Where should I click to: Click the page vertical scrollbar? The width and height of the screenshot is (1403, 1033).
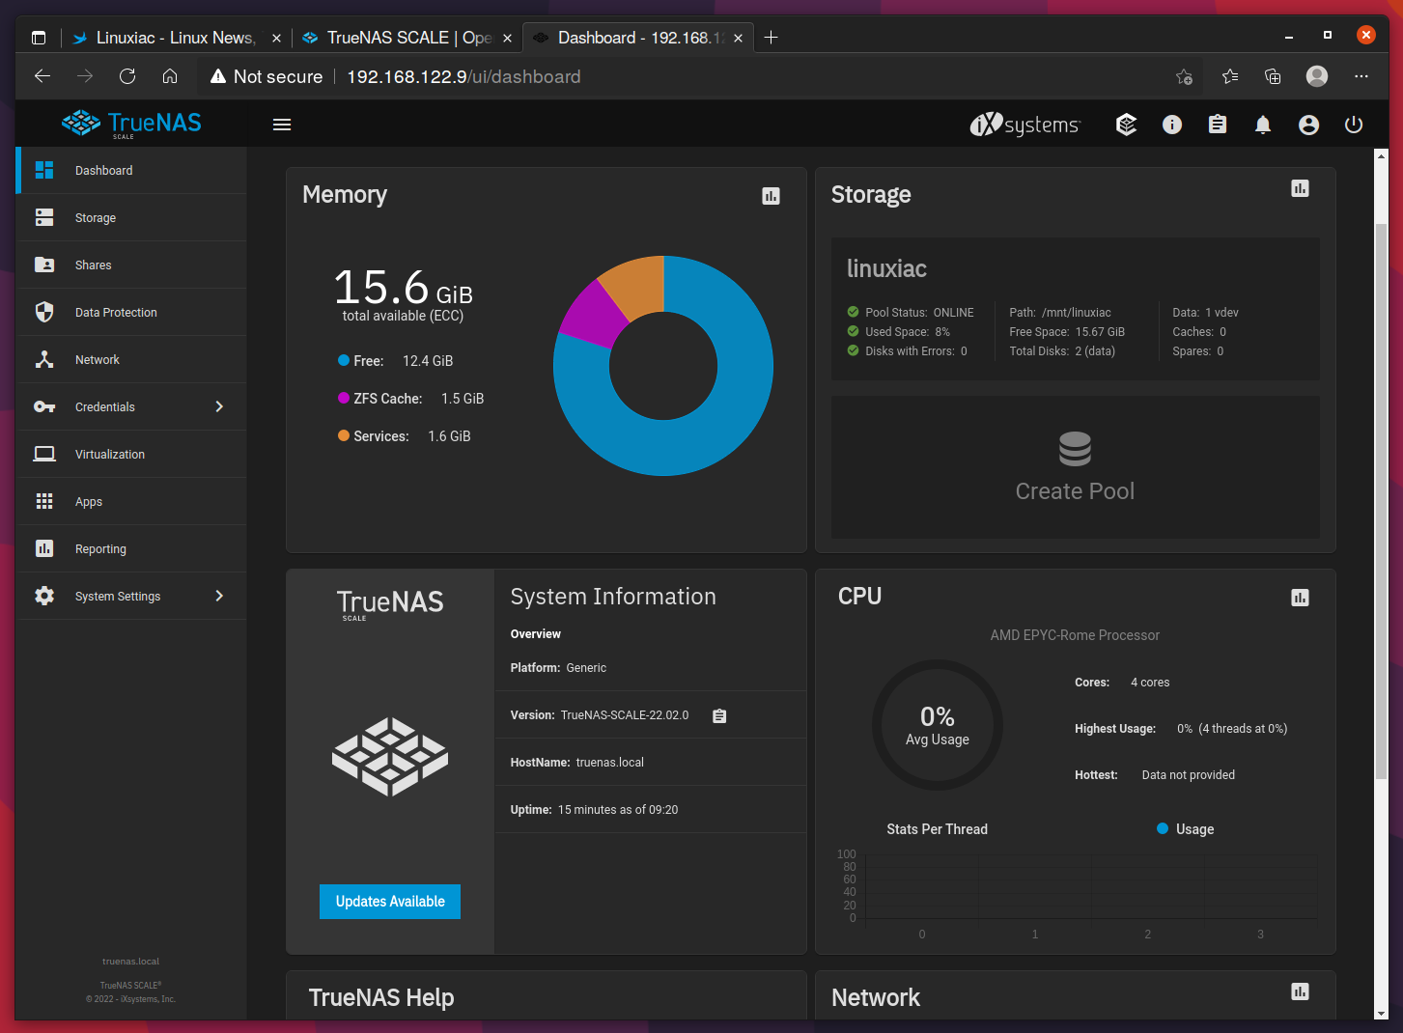[1381, 502]
